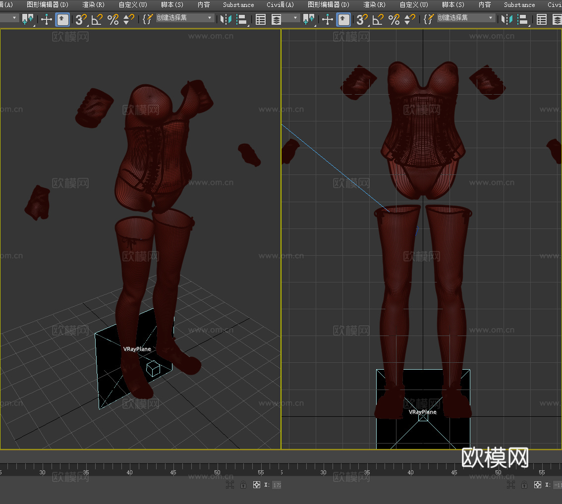Toggle Angle Snap in left window toolbar
The image size is (562, 504).
pyautogui.click(x=97, y=19)
